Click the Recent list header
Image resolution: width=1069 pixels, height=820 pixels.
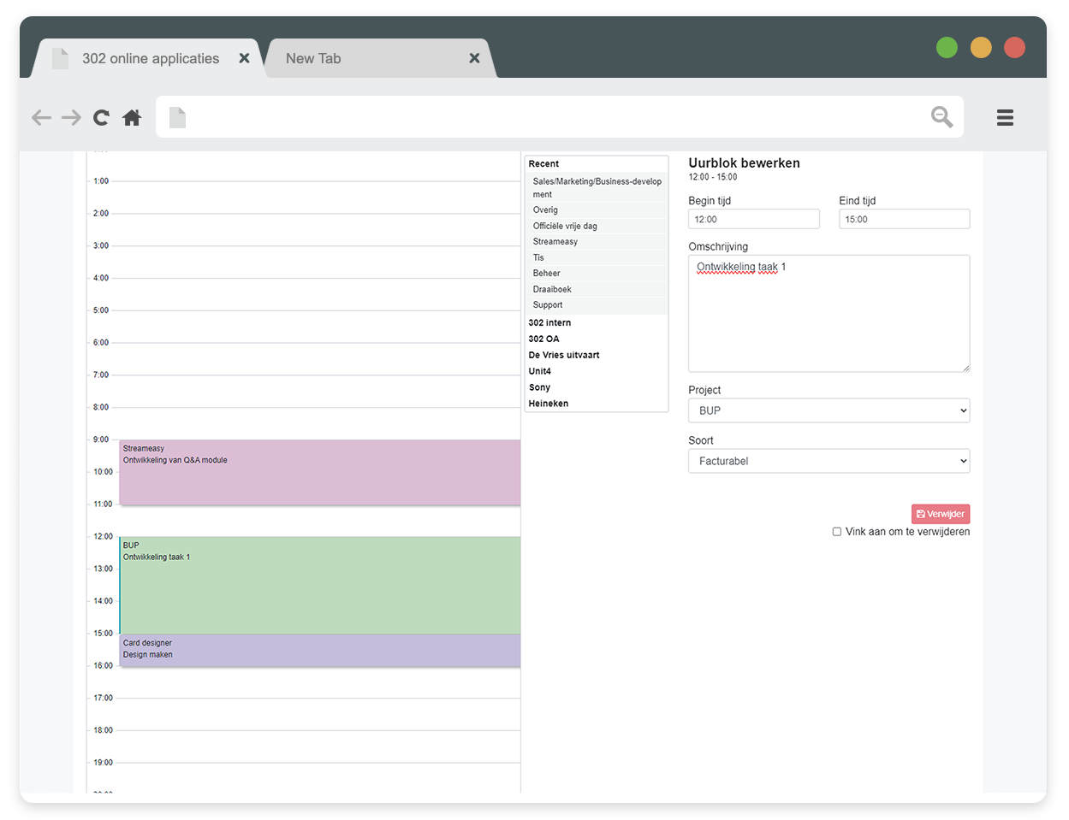[x=543, y=163]
